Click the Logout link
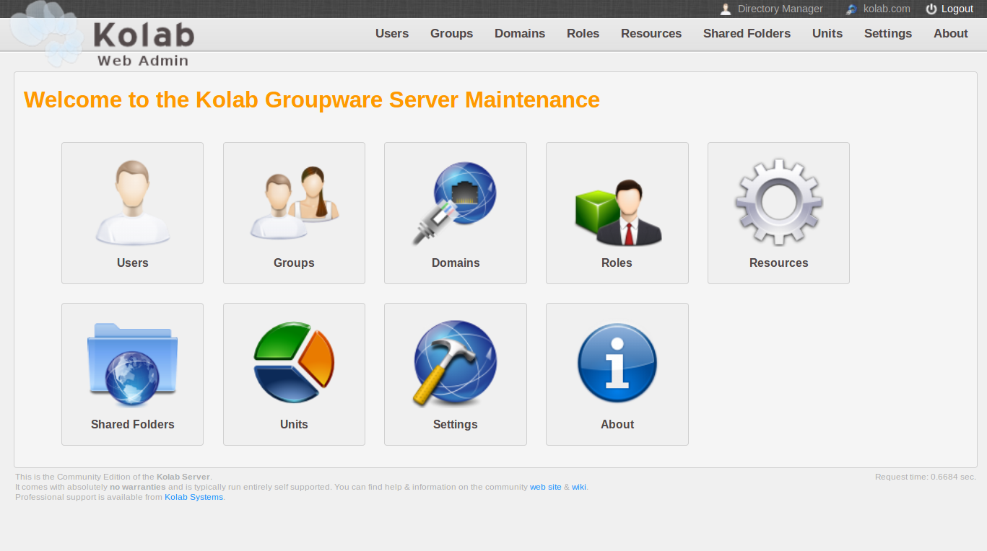 [957, 9]
